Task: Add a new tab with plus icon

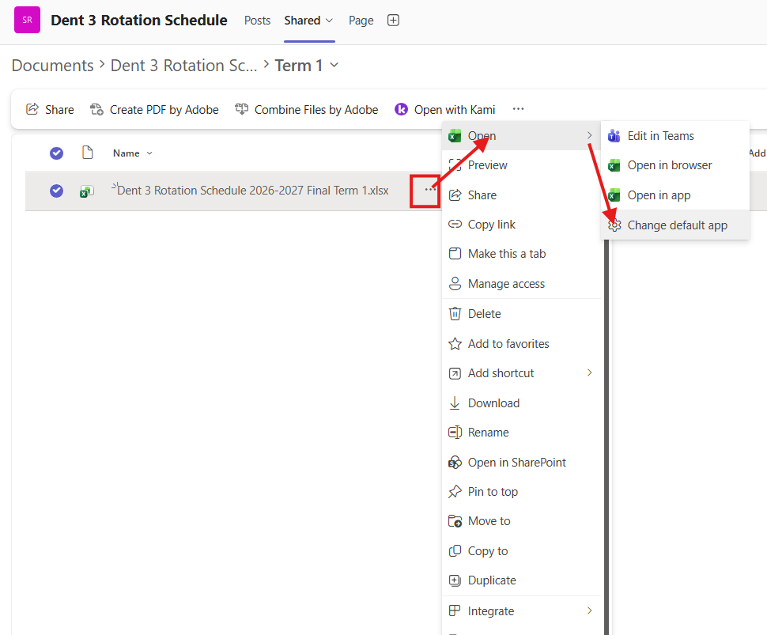Action: click(393, 20)
